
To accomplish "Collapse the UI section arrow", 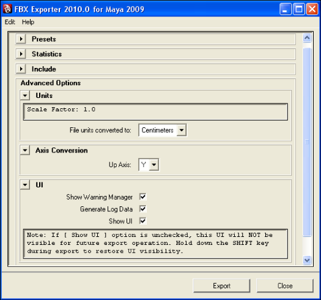I will click(25, 185).
